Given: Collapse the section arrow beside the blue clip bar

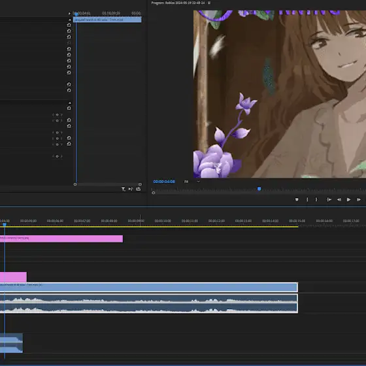Looking at the screenshot, I should tap(70, 20).
